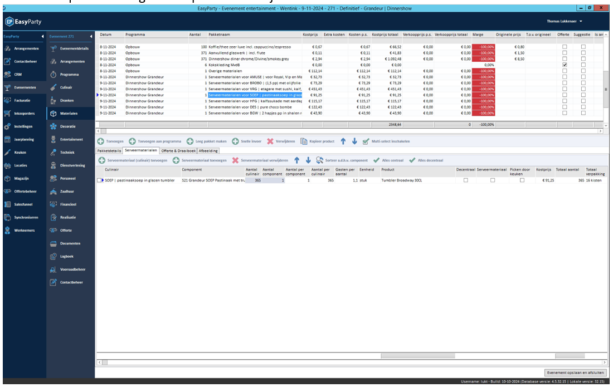Toggle Offerte checkbox for Koffie/thee row

tap(564, 47)
